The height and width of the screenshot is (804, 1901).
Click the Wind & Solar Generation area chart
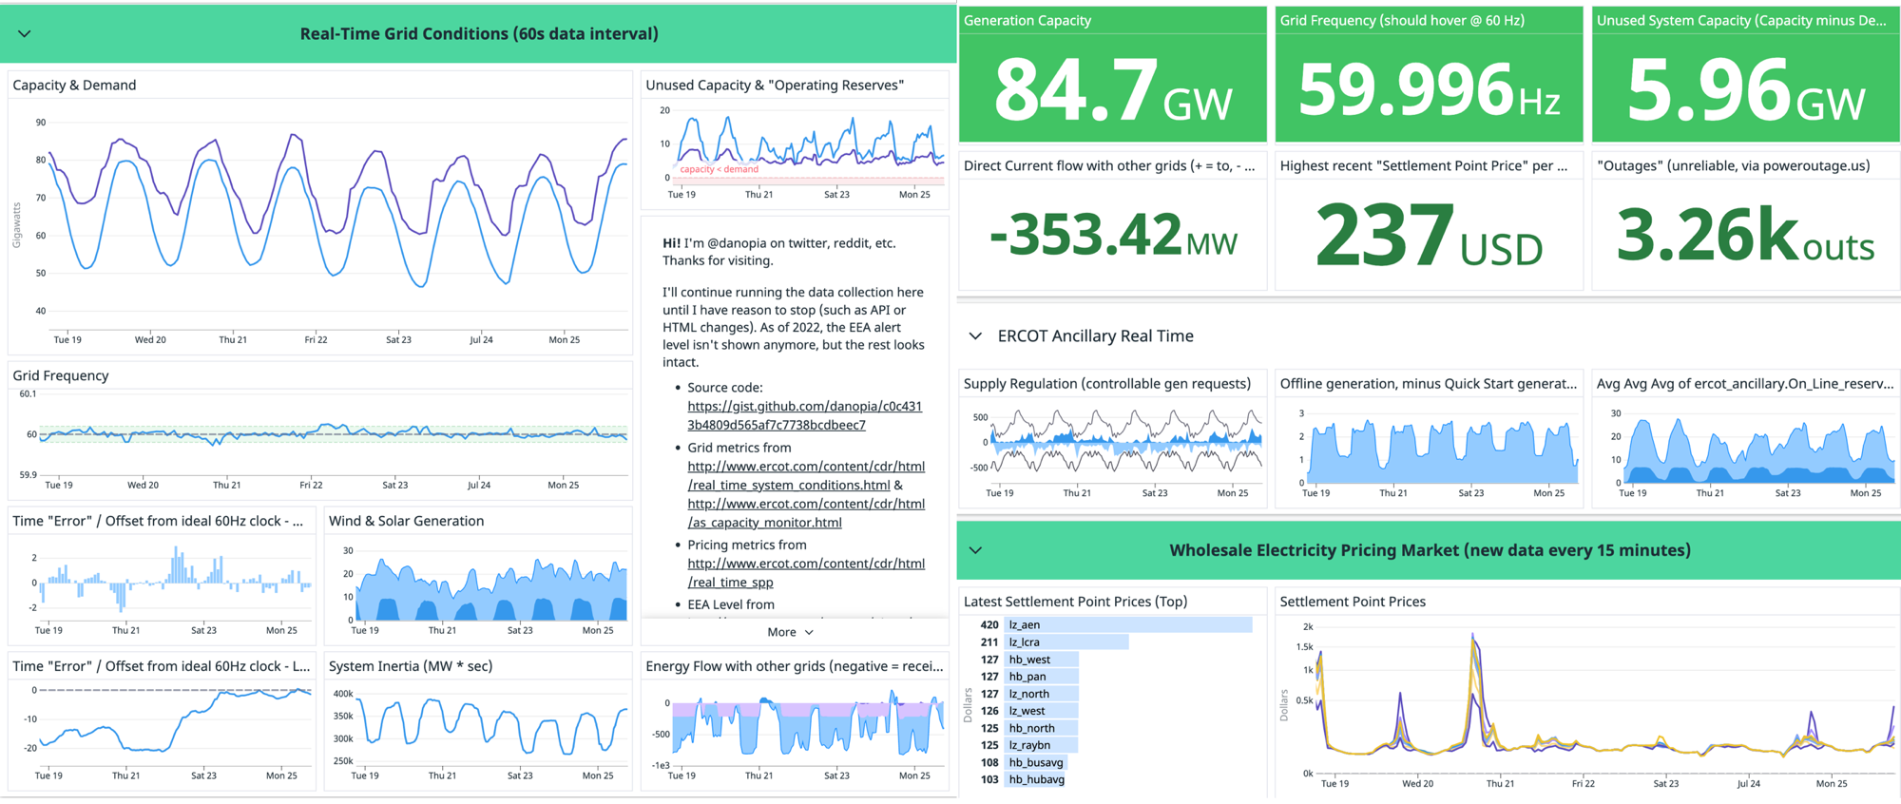click(x=490, y=584)
